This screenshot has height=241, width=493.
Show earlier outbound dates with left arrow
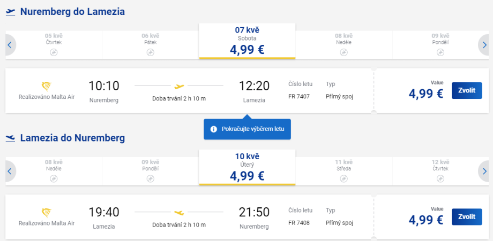coord(10,45)
